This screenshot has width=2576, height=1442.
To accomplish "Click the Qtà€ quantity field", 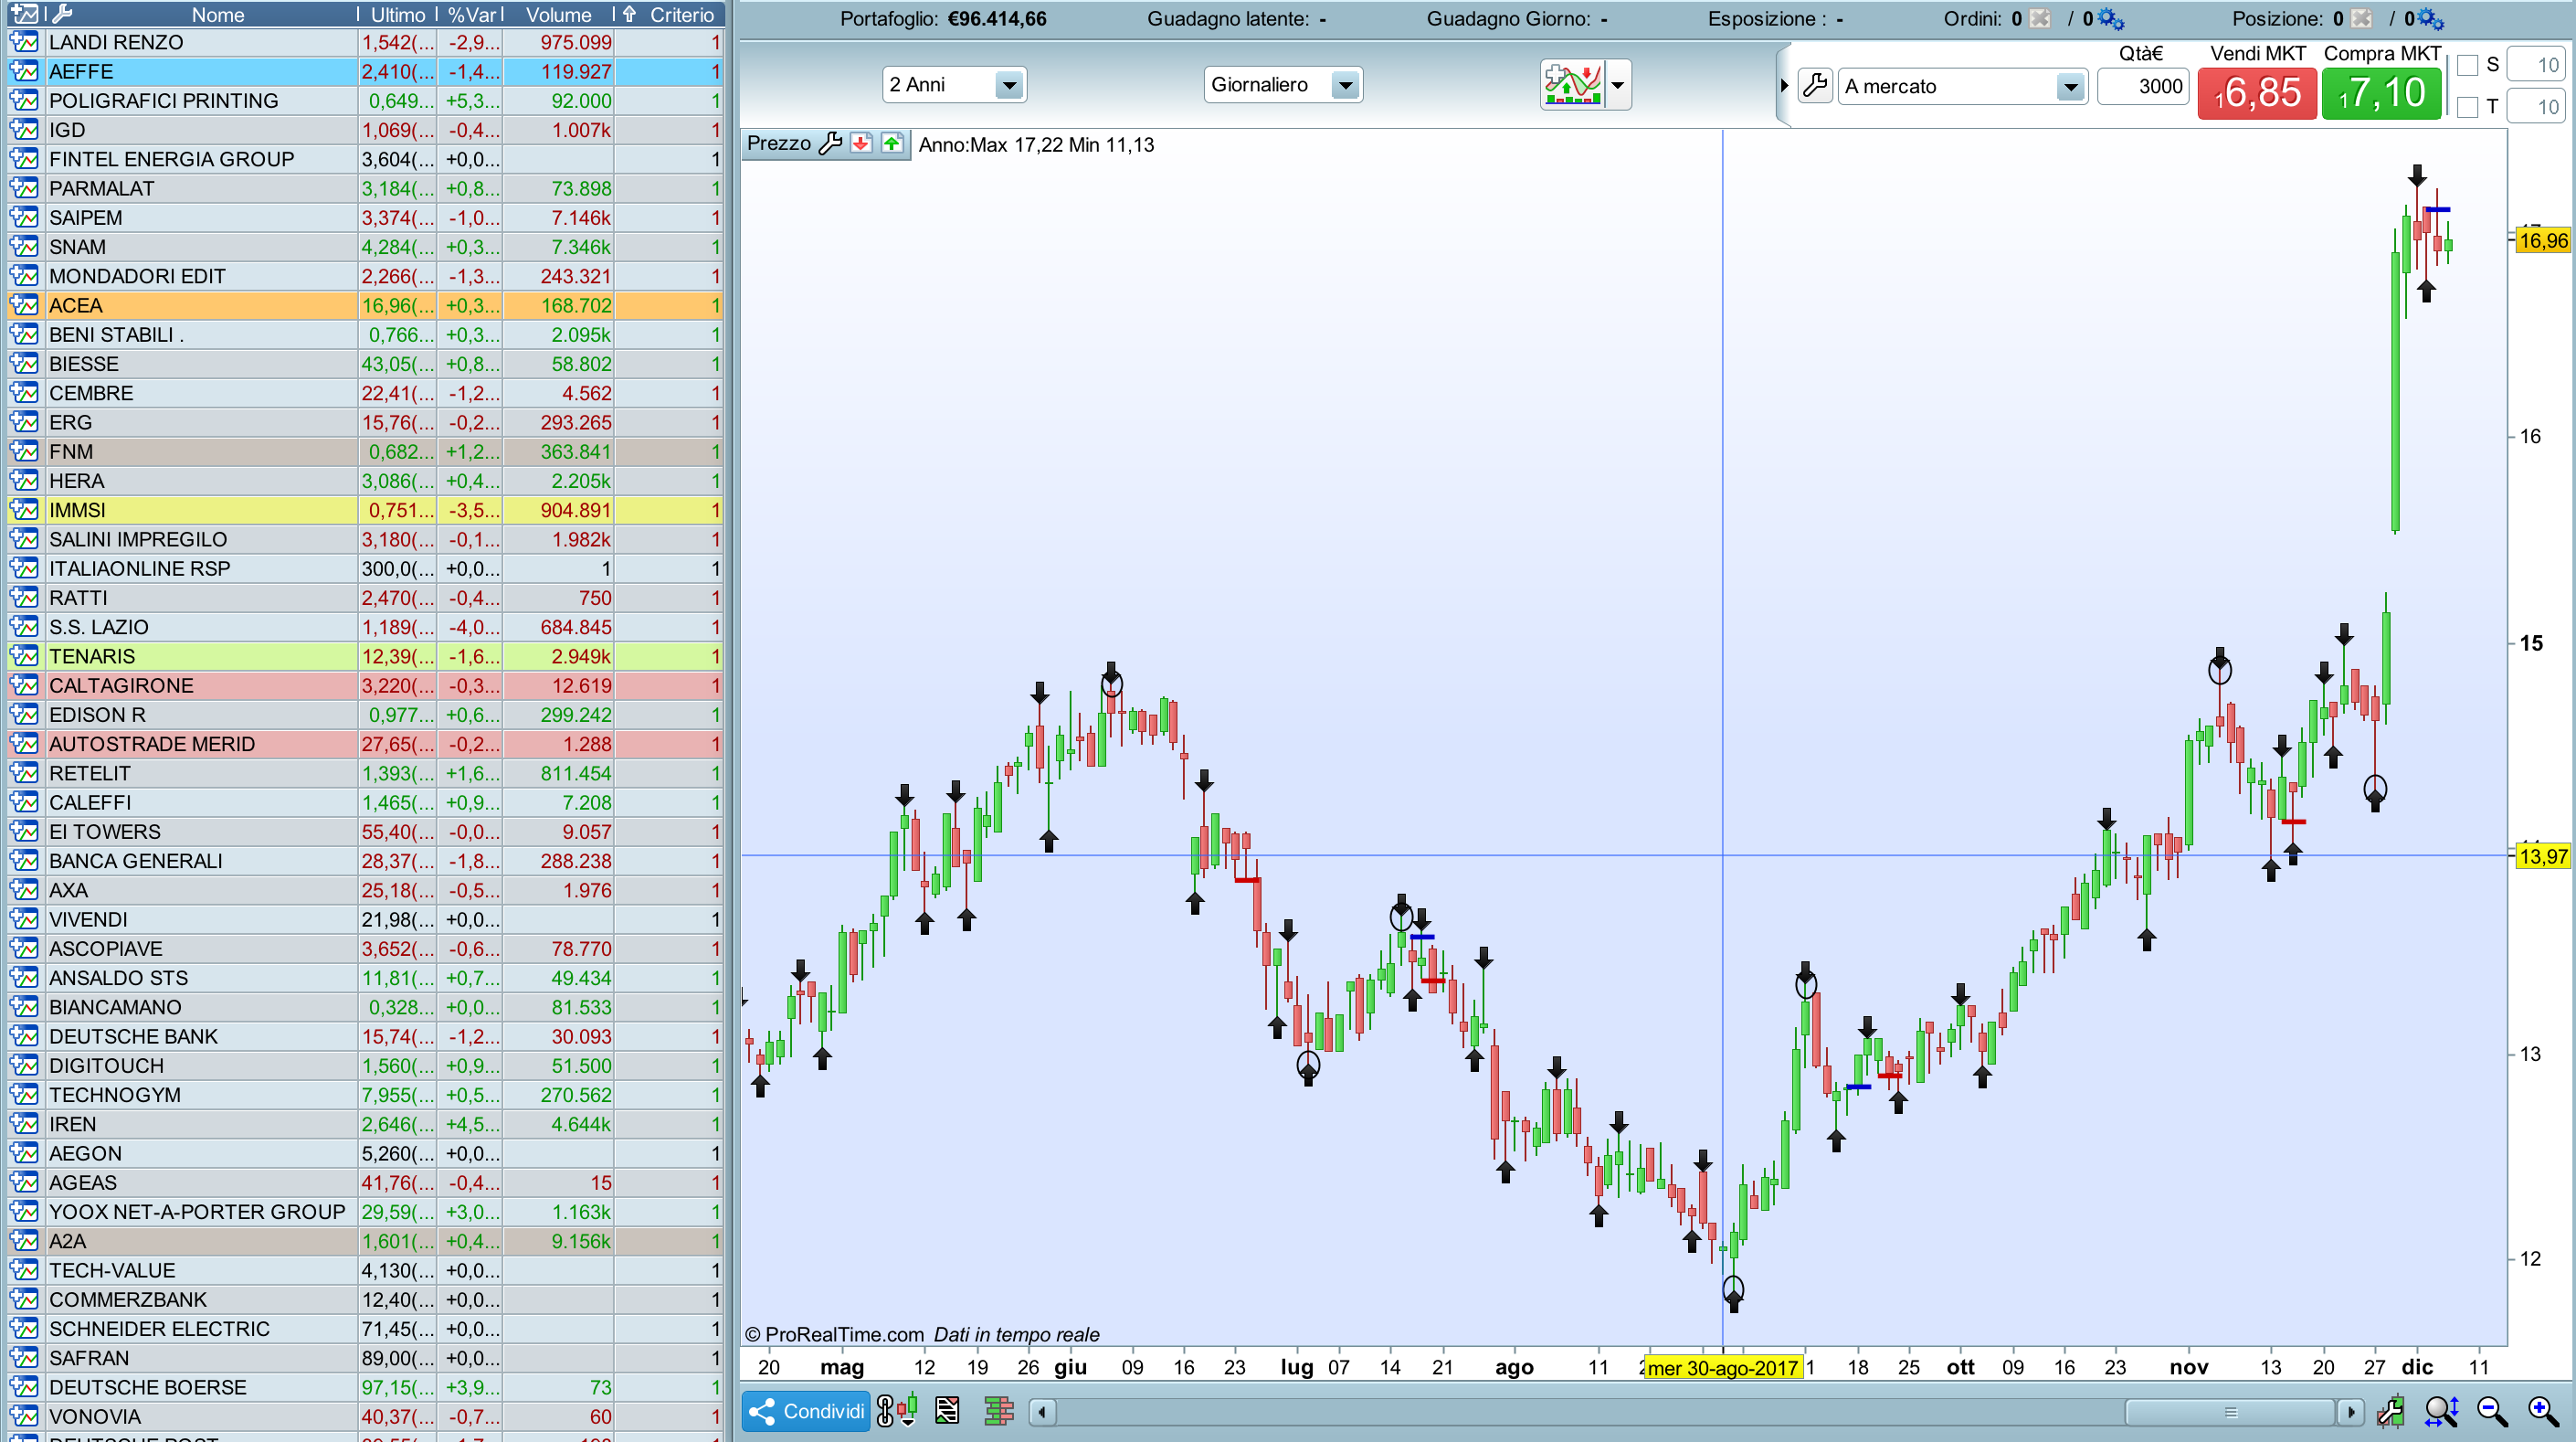I will (2142, 87).
